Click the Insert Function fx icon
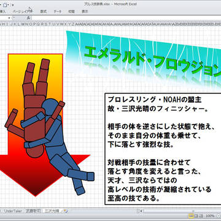The width and height of the screenshot is (221, 221). click(28, 18)
